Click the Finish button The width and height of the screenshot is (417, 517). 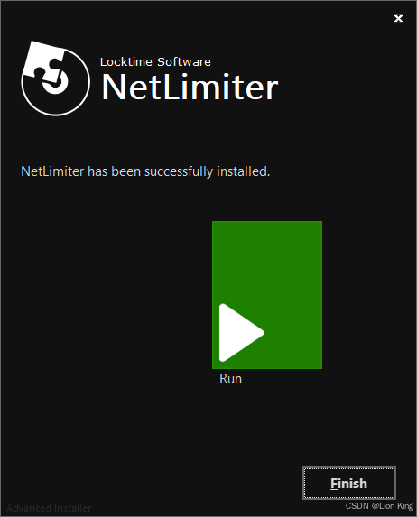349,483
